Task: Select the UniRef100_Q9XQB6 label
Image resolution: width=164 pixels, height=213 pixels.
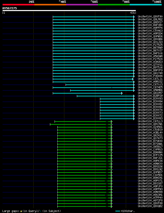Action: pos(150,39)
